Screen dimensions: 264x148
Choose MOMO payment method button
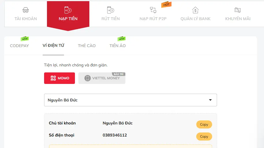[x=59, y=78]
